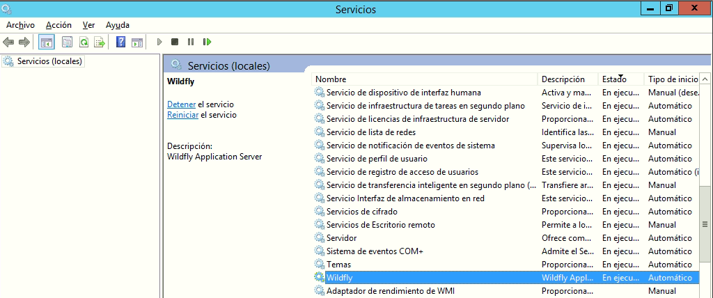713x298 pixels.
Task: Open the Archivo menu
Action: 20,25
